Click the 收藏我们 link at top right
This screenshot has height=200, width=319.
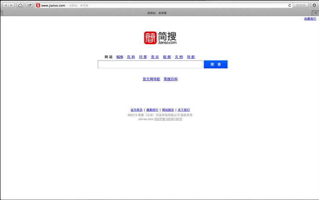coord(310,19)
